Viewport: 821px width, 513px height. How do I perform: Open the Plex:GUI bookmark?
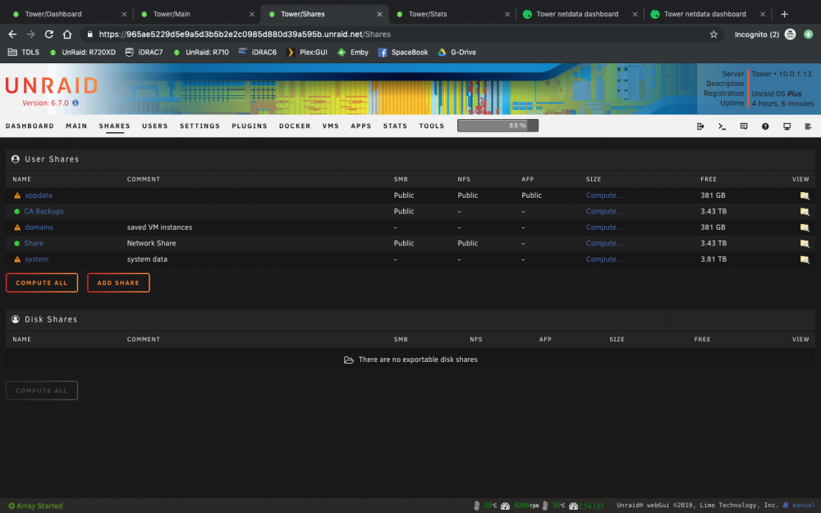(307, 53)
